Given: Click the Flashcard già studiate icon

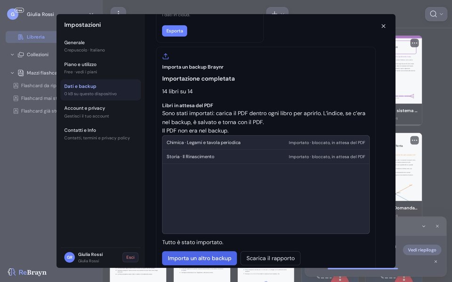Looking at the screenshot, I should coord(16,111).
